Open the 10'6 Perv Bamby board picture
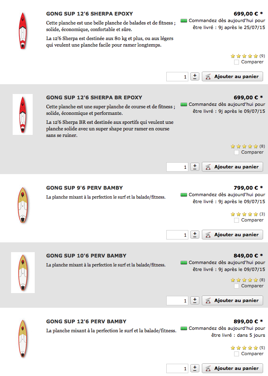Screen dimensions: 268x376 22,272
